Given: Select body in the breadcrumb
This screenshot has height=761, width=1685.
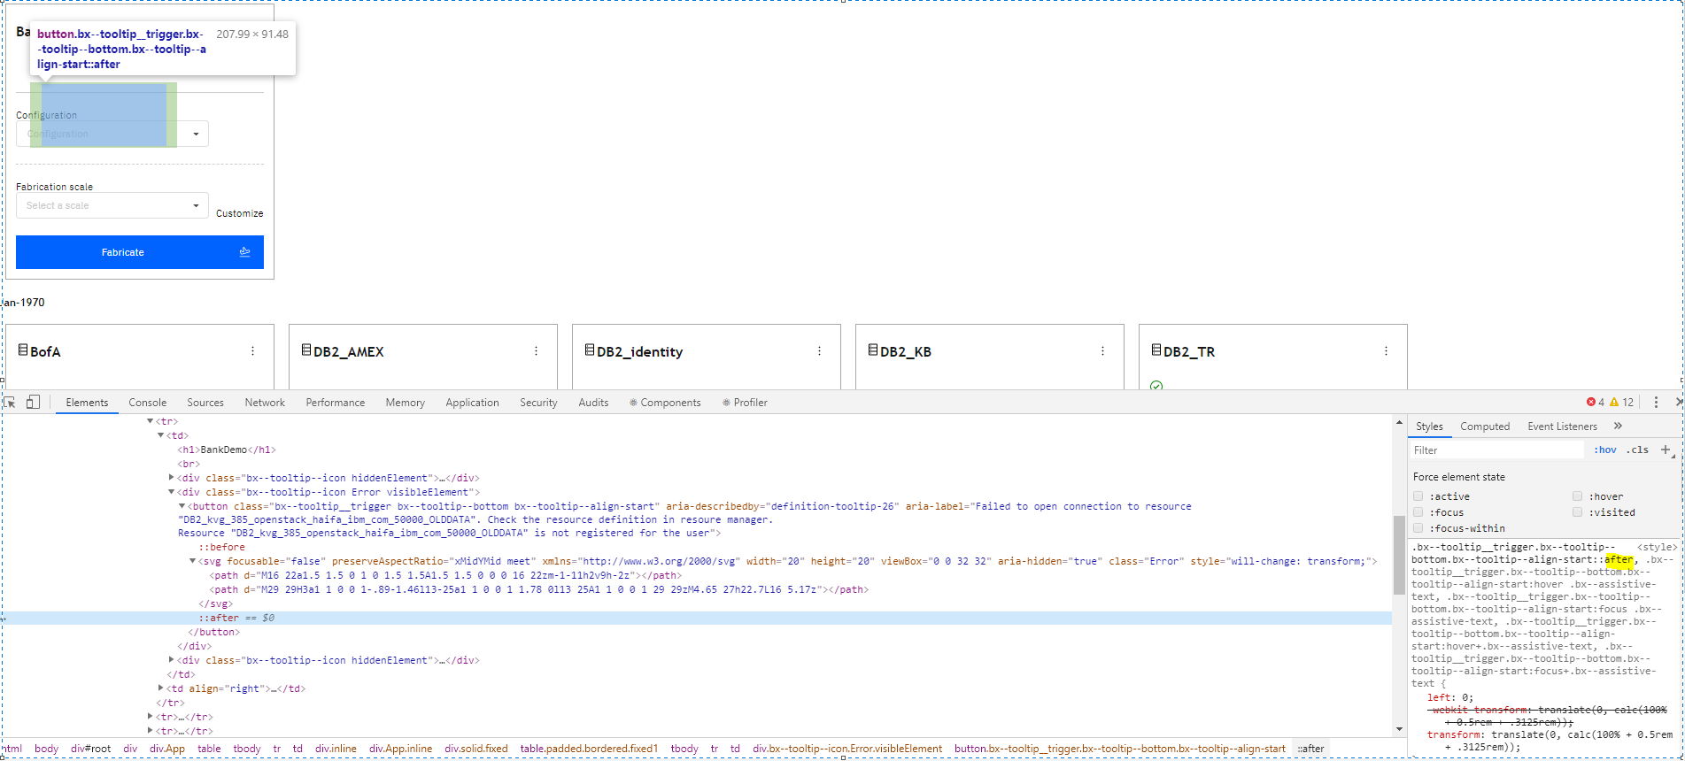Looking at the screenshot, I should [46, 749].
